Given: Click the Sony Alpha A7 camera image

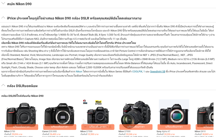Looking at the screenshot, I should click(174, 112).
